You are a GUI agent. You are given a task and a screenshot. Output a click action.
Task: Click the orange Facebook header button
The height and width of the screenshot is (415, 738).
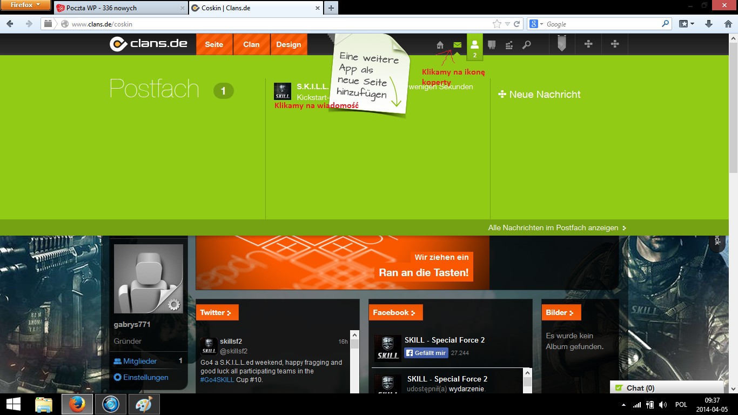click(x=395, y=312)
